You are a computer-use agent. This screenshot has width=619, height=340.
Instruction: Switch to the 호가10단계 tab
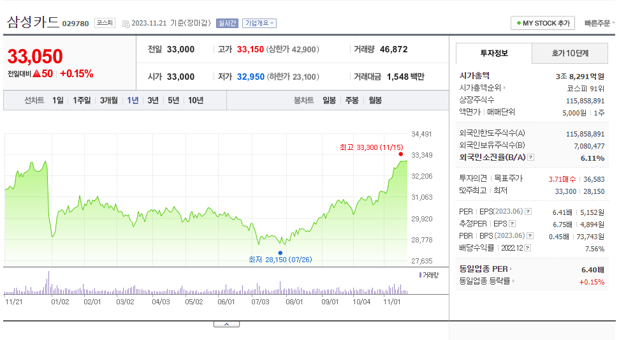pos(570,53)
